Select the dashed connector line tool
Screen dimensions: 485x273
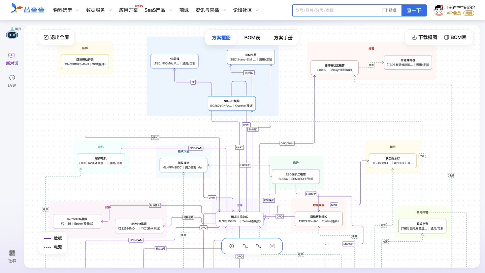pos(259,246)
